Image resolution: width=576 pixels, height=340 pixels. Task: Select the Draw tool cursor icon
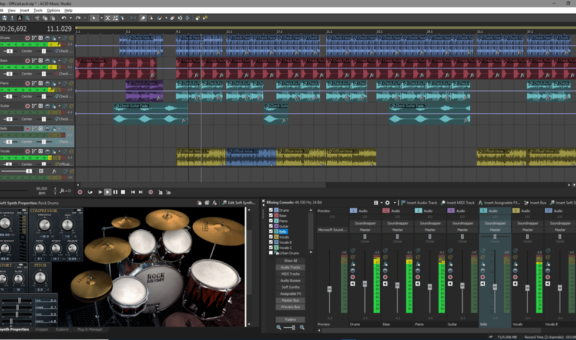click(x=94, y=18)
